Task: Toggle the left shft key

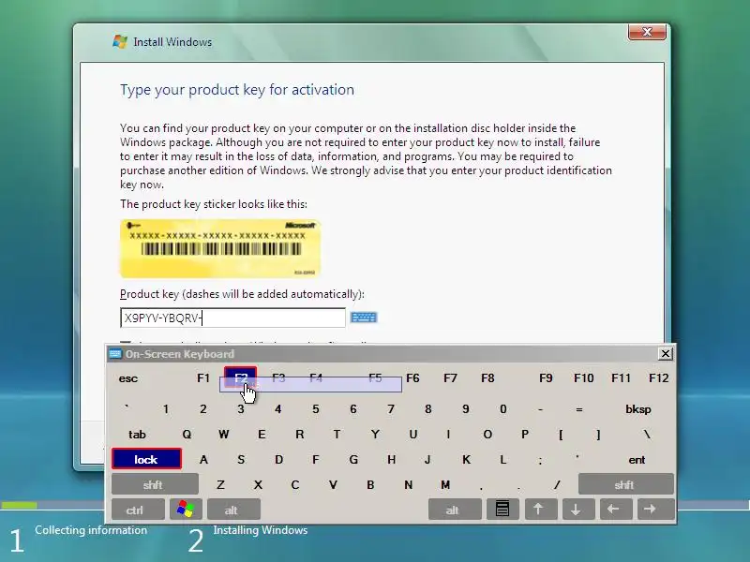Action: click(x=155, y=484)
